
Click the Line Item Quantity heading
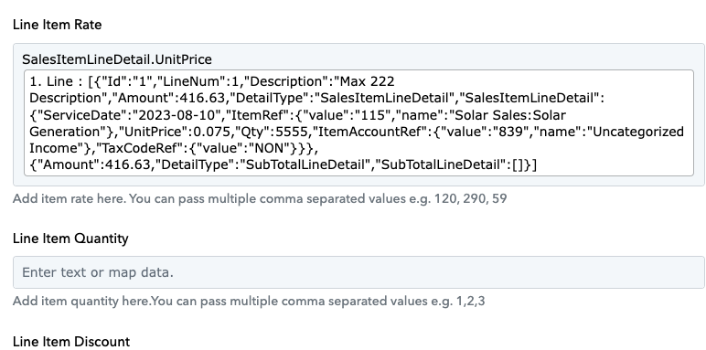pos(70,238)
